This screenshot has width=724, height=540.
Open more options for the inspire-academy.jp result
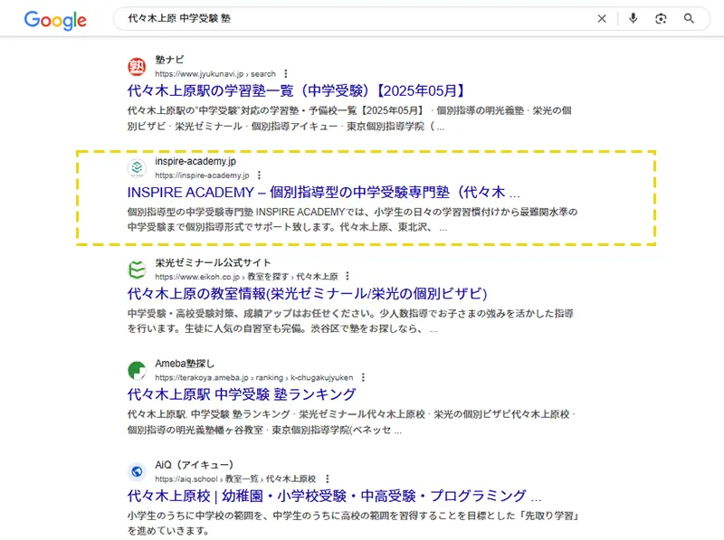pos(259,175)
